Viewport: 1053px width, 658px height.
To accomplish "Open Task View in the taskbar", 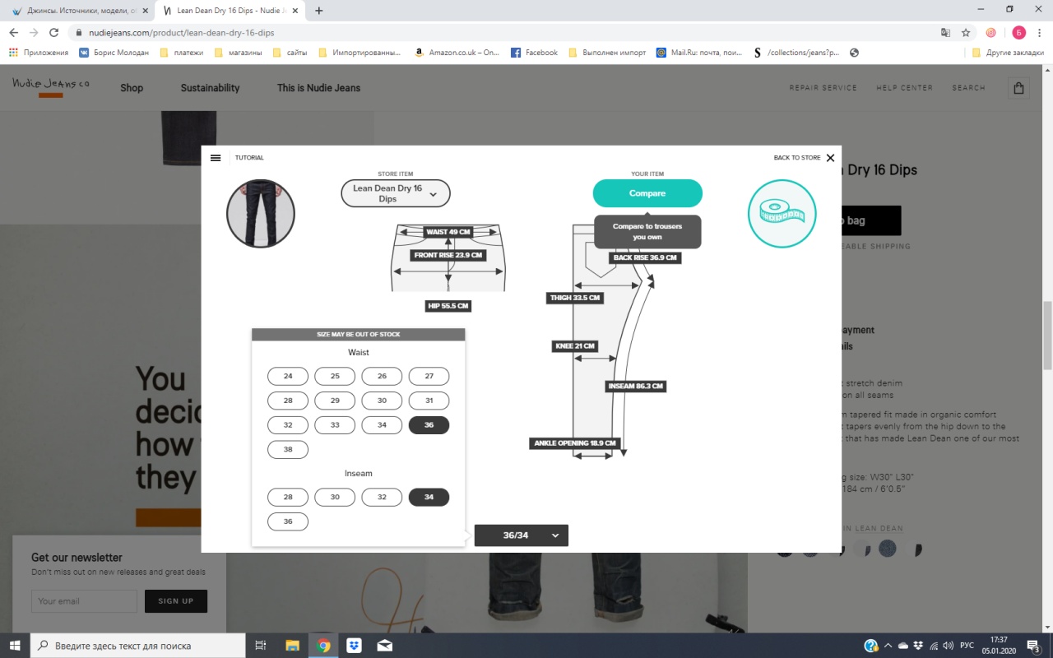I will click(261, 646).
